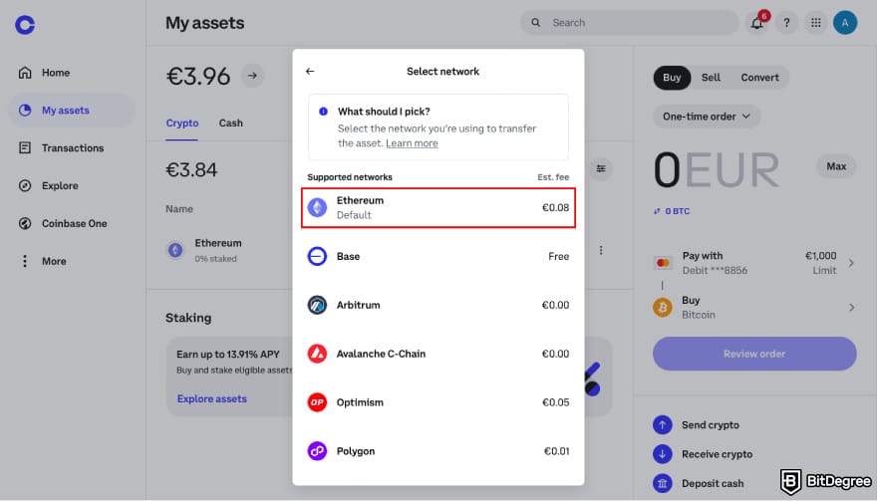Click the Avalanche logo icon
877x501 pixels.
(317, 354)
